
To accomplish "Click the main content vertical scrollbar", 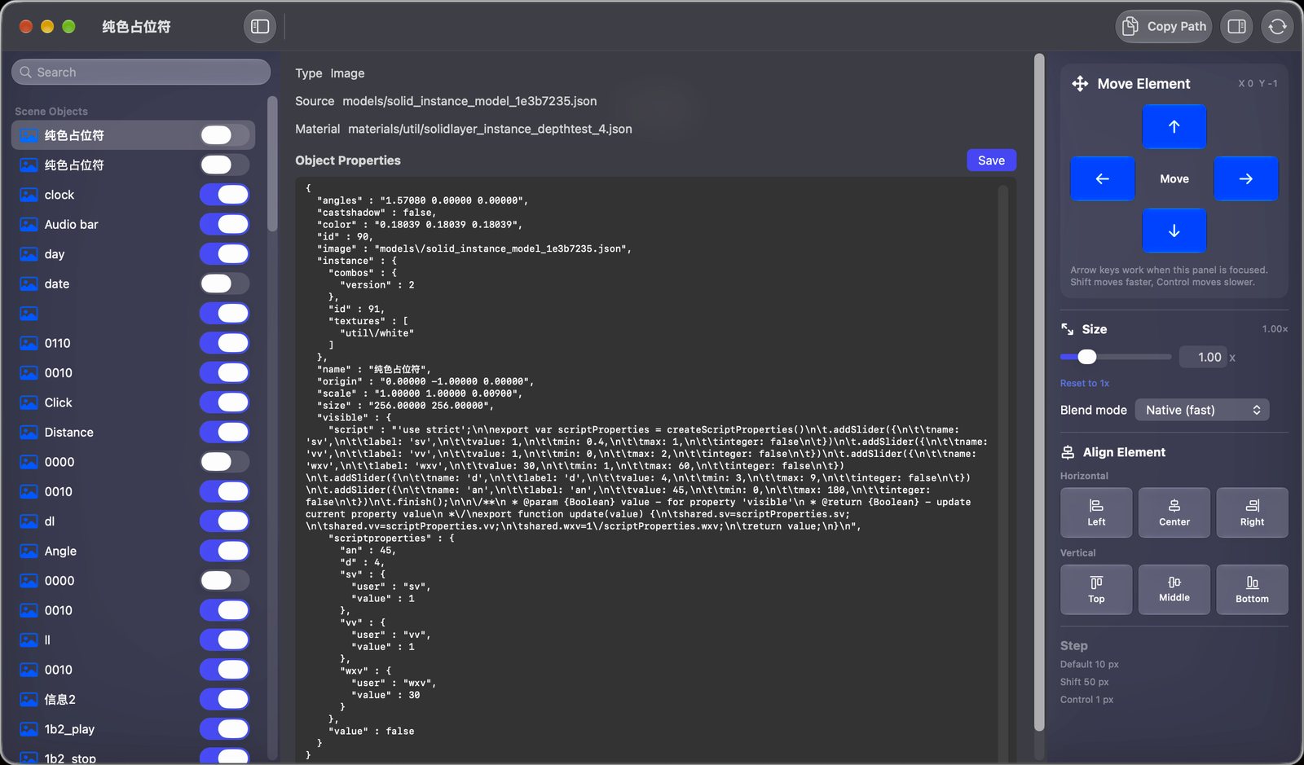I will 1039,391.
